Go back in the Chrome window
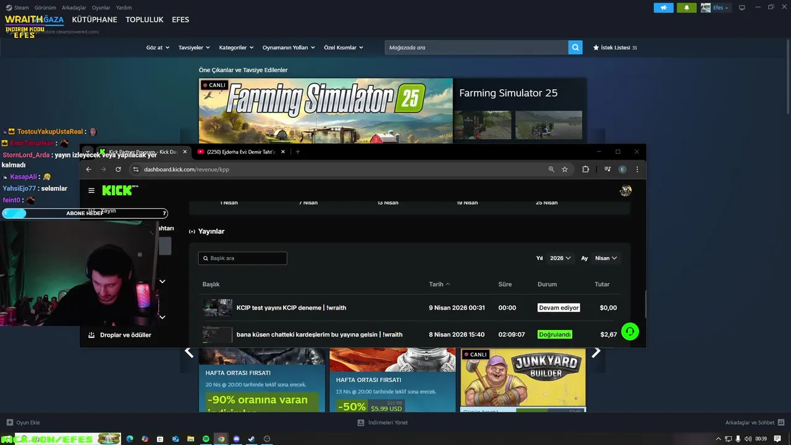791x445 pixels. click(88, 169)
